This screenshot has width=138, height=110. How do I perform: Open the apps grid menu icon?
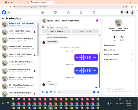pyautogui.click(x=122, y=12)
